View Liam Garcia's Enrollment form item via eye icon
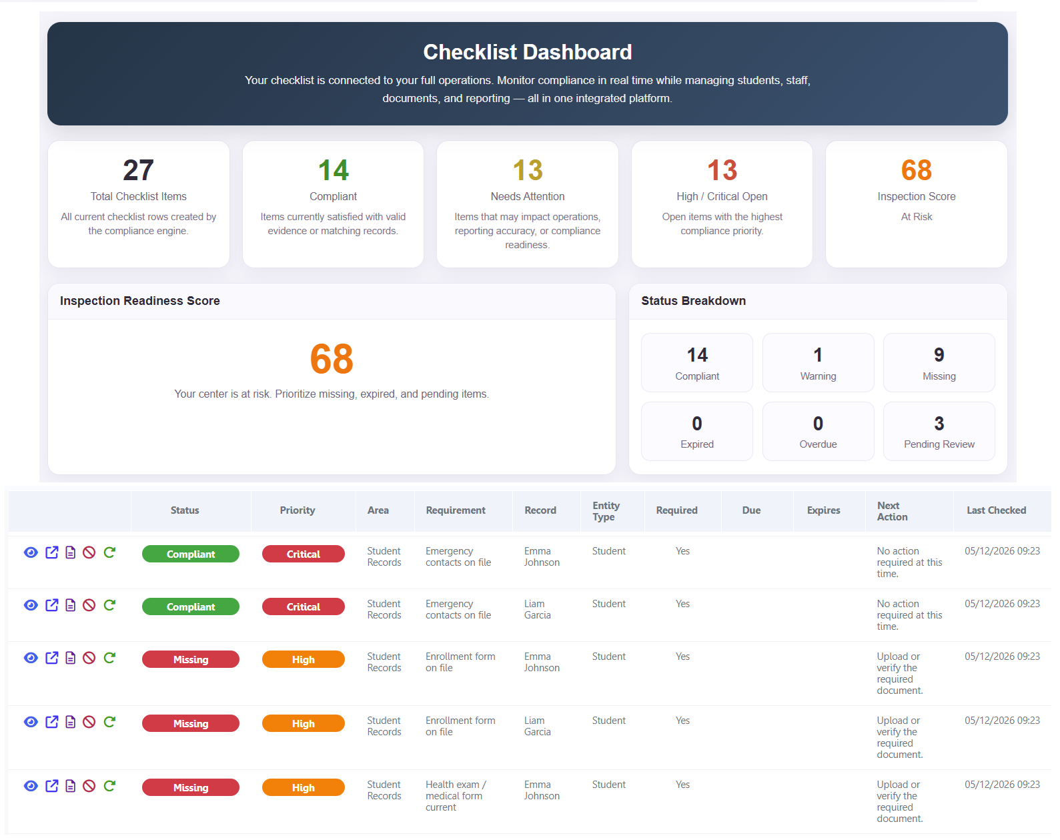 [31, 722]
